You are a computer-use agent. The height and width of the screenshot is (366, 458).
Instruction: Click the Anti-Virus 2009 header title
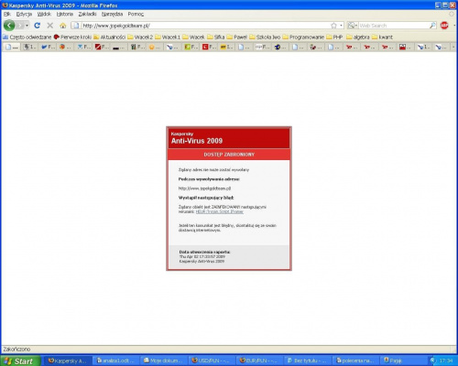click(x=197, y=141)
